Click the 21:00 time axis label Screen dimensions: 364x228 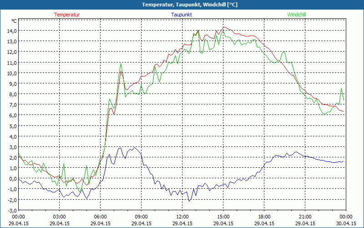click(x=305, y=217)
